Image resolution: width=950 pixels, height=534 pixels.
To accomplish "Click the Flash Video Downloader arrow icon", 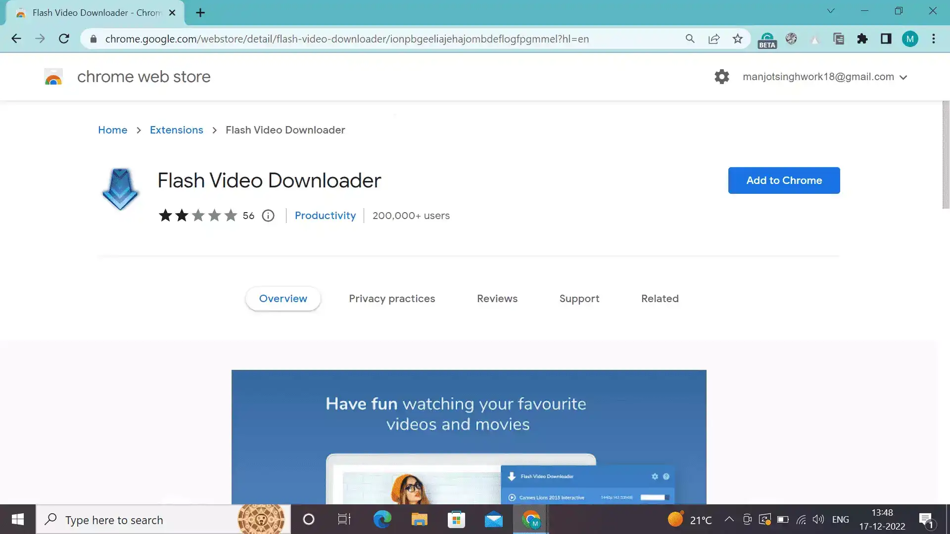I will pyautogui.click(x=120, y=189).
